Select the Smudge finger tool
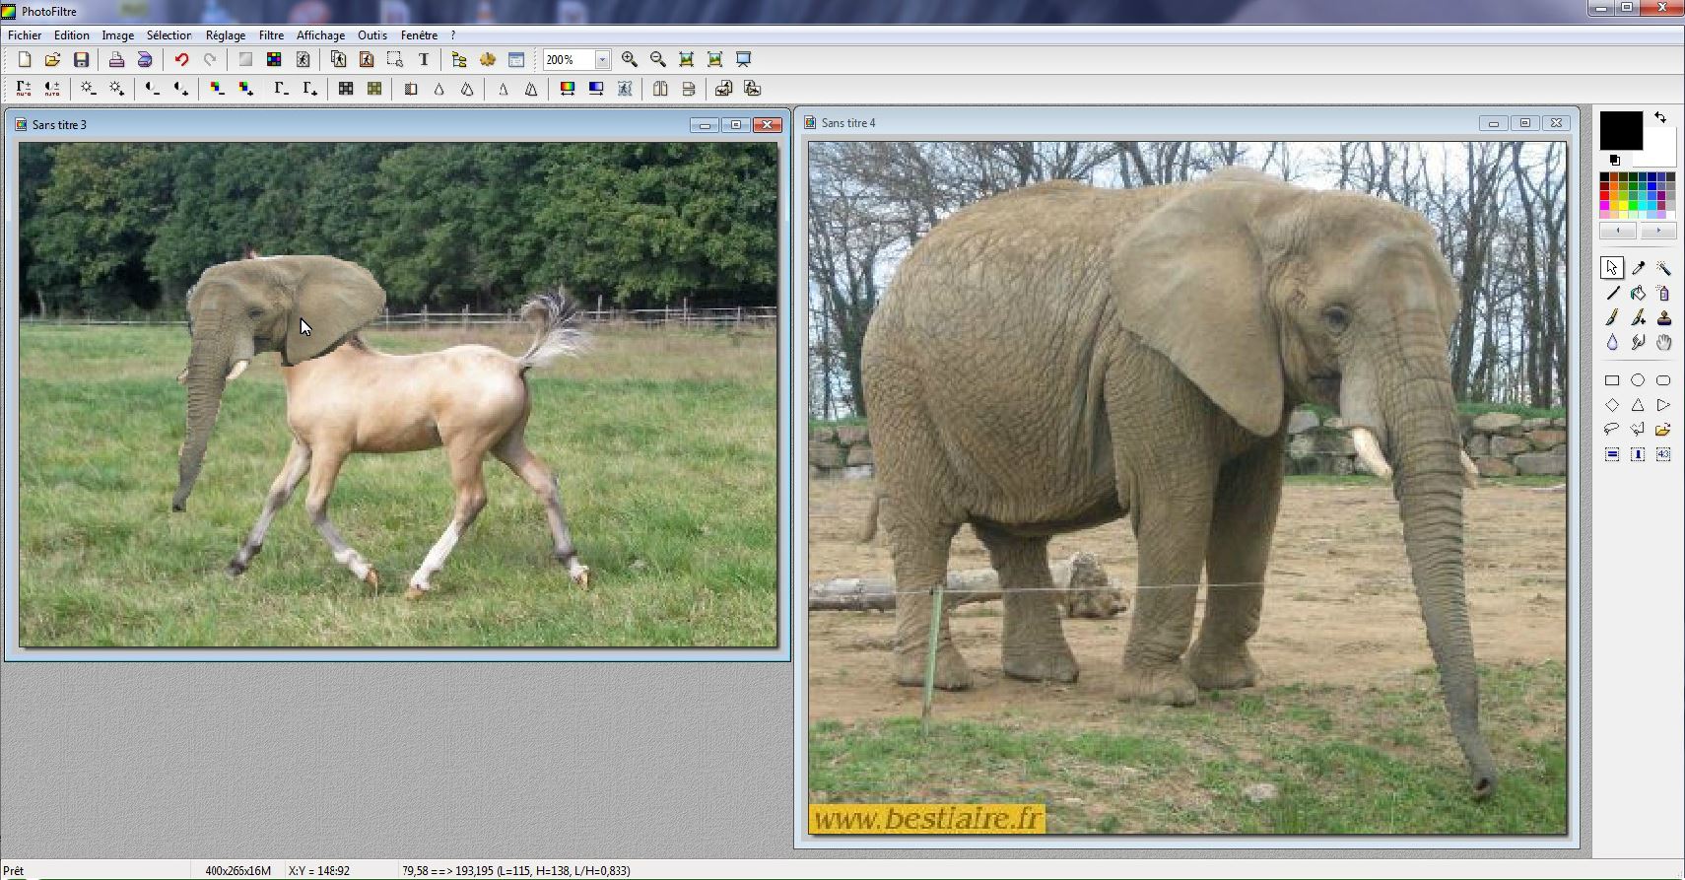Image resolution: width=1685 pixels, height=880 pixels. click(1638, 342)
